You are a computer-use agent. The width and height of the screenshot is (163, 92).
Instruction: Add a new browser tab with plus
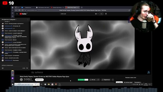pyautogui.click(x=82, y=7)
